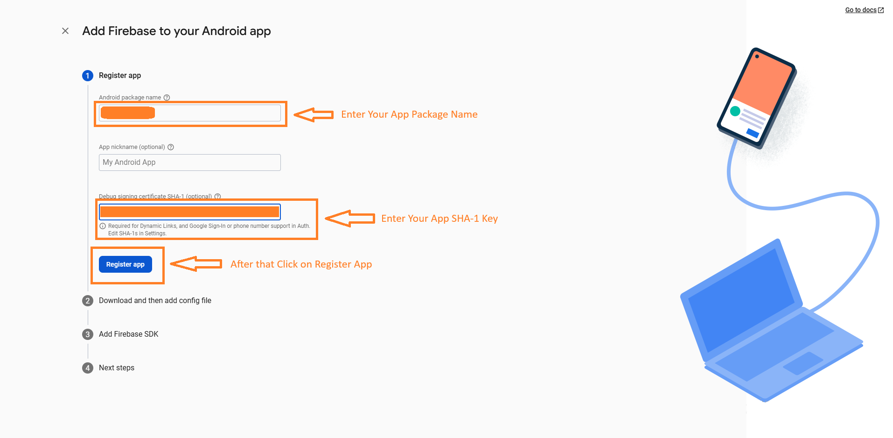Expand Download and then add config file step
This screenshot has height=438, width=893.
[x=155, y=301]
